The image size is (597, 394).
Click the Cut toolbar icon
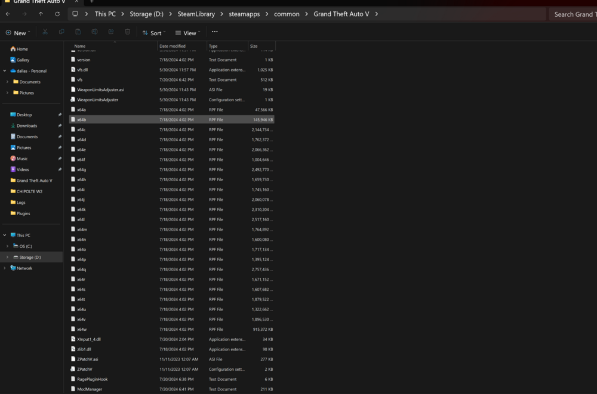[x=45, y=32]
